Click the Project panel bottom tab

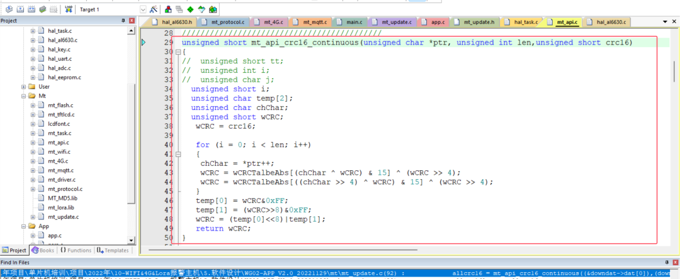tap(14, 251)
